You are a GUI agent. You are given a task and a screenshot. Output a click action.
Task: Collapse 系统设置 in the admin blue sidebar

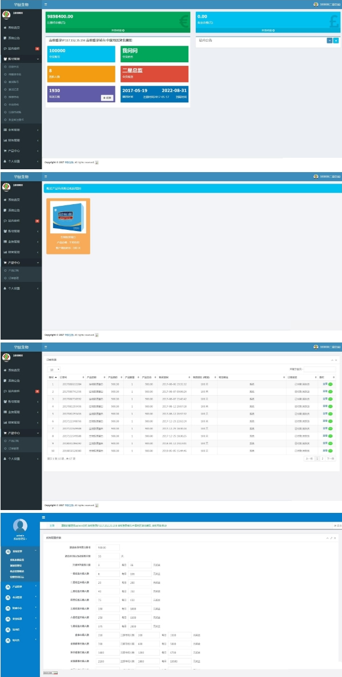click(x=21, y=552)
